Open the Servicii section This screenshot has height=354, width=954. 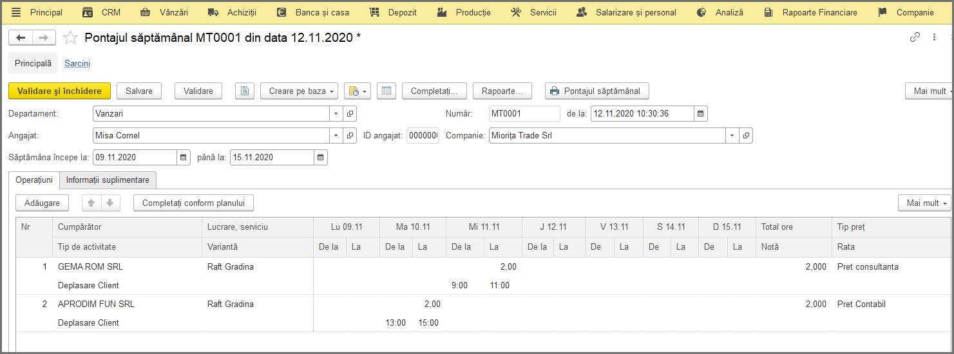coord(533,12)
